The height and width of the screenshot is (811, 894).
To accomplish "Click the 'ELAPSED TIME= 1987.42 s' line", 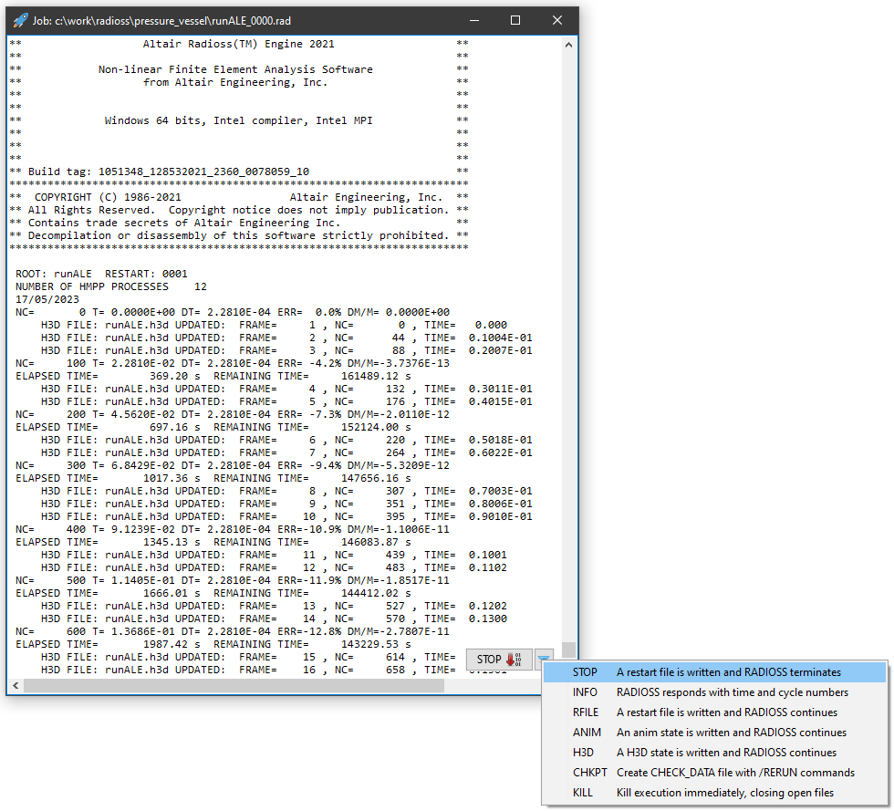I will 213,644.
